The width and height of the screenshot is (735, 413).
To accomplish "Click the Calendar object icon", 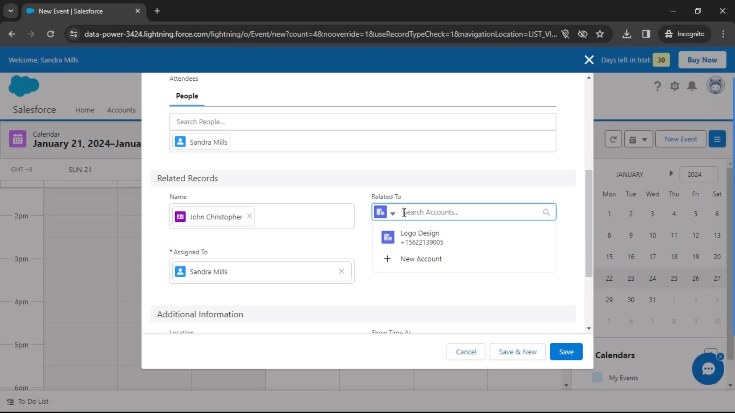I will coord(18,139).
